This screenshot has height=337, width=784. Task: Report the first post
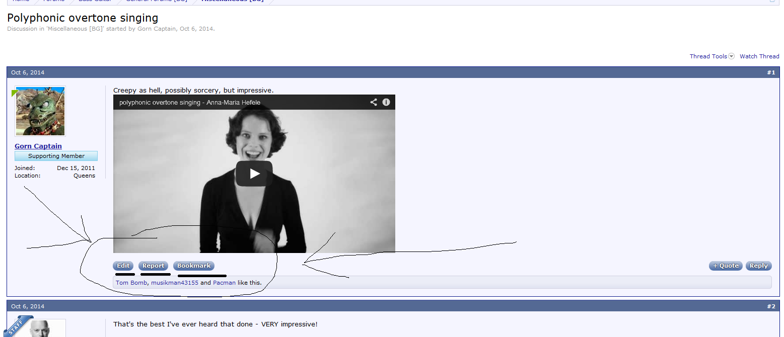[154, 266]
